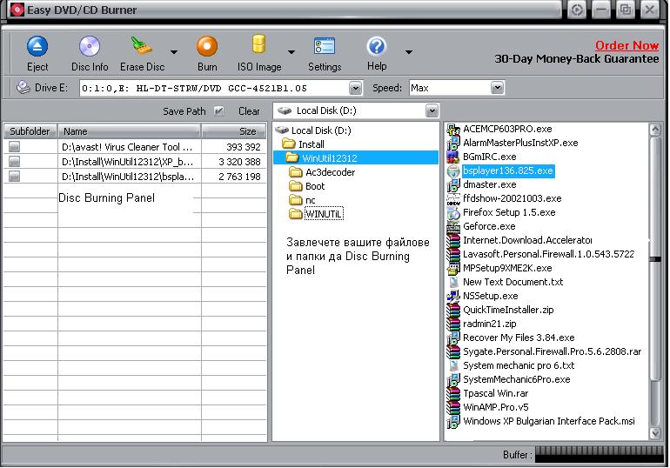Click Lavasoft.Personal.Firewall archive icon
670x468 pixels.
453,255
